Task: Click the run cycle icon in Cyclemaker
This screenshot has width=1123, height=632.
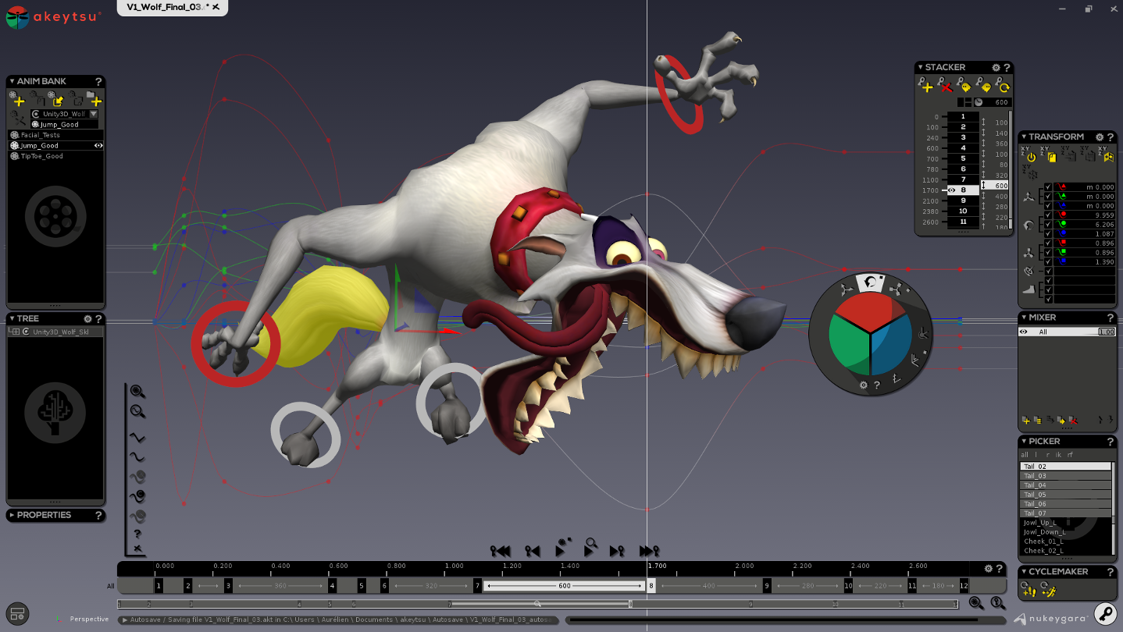Action: tap(1048, 591)
